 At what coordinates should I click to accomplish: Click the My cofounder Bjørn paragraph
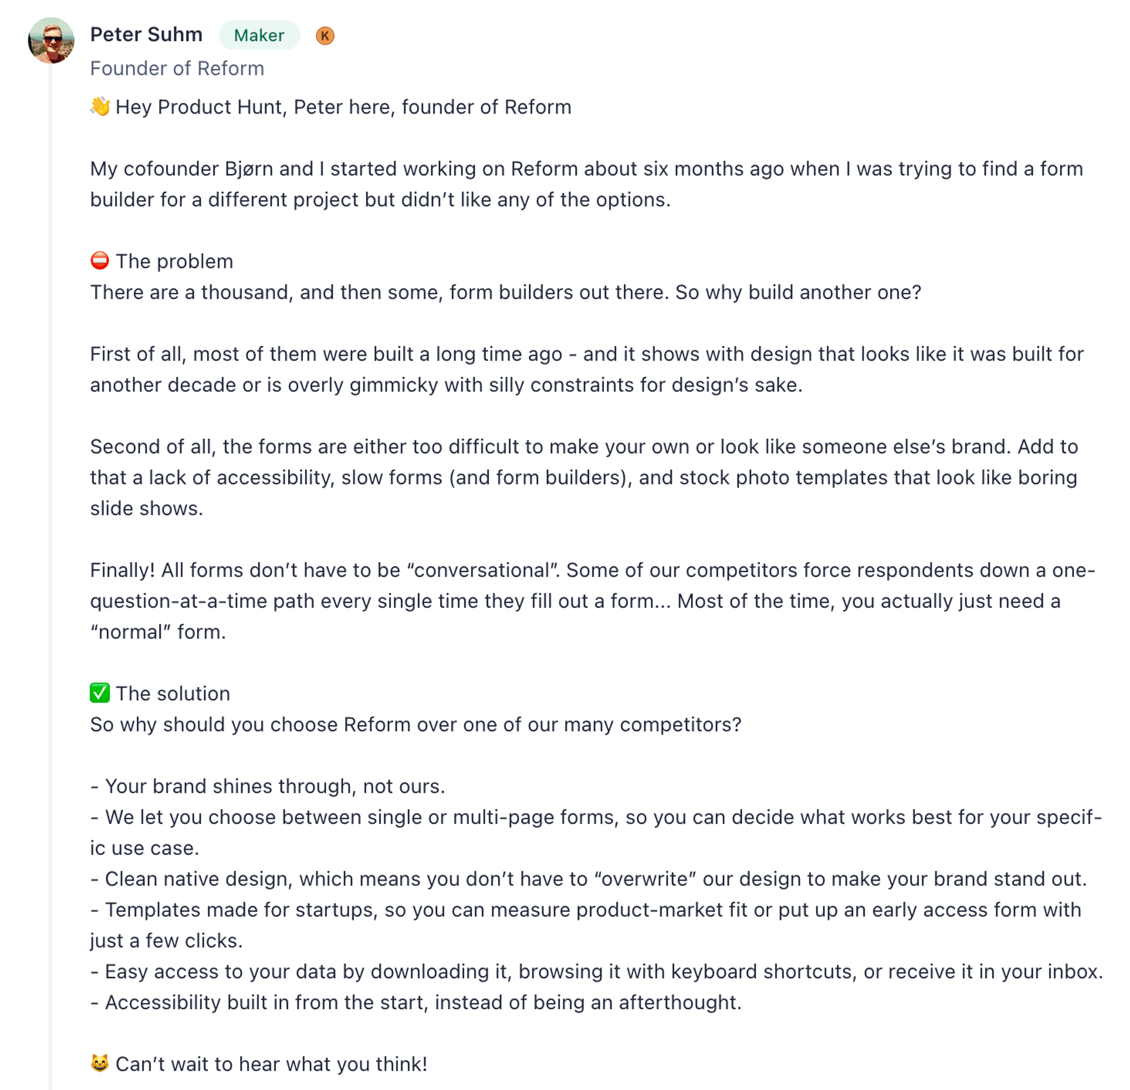(586, 184)
